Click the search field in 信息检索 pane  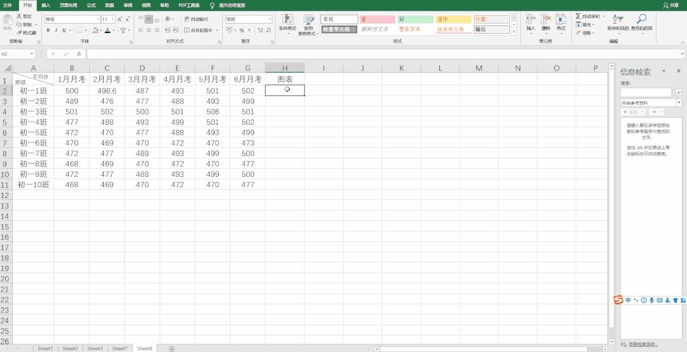click(646, 92)
